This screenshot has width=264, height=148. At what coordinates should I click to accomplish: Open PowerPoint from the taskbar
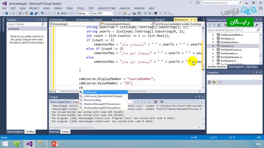click(55, 144)
